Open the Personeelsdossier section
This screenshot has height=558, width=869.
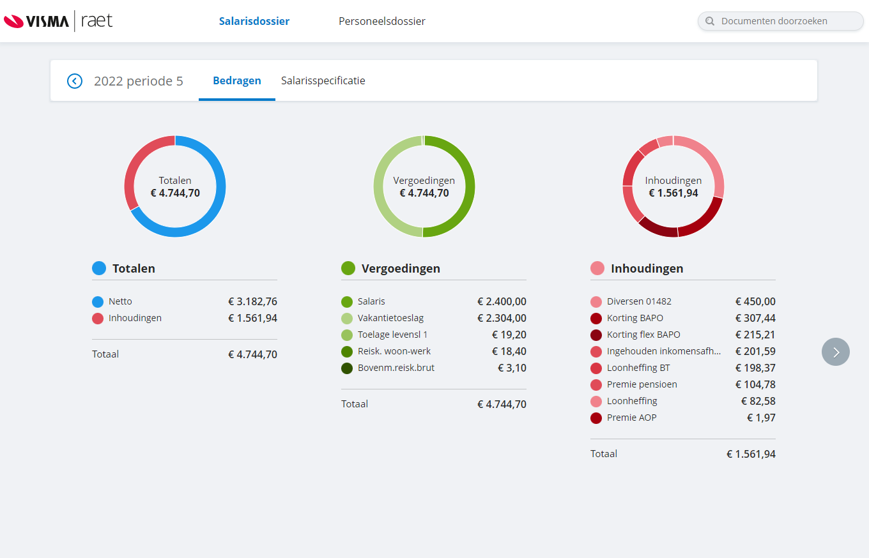tap(381, 21)
